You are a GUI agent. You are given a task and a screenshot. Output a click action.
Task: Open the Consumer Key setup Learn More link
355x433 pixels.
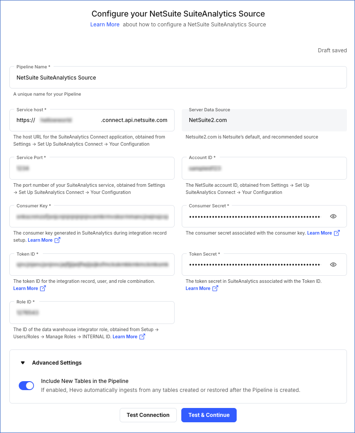pos(41,240)
